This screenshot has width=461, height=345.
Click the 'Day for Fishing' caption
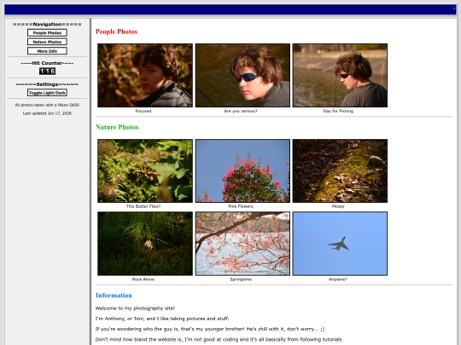coord(338,111)
